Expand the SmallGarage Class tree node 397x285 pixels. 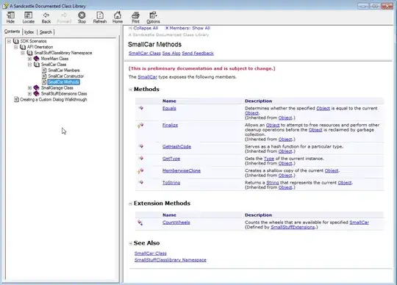pyautogui.click(x=29, y=87)
